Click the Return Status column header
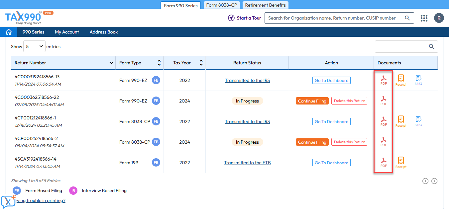This screenshot has height=210, width=449. pyautogui.click(x=247, y=63)
